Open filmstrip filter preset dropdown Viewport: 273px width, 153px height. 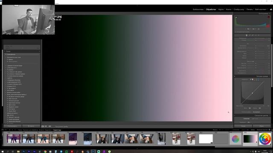(x=263, y=130)
